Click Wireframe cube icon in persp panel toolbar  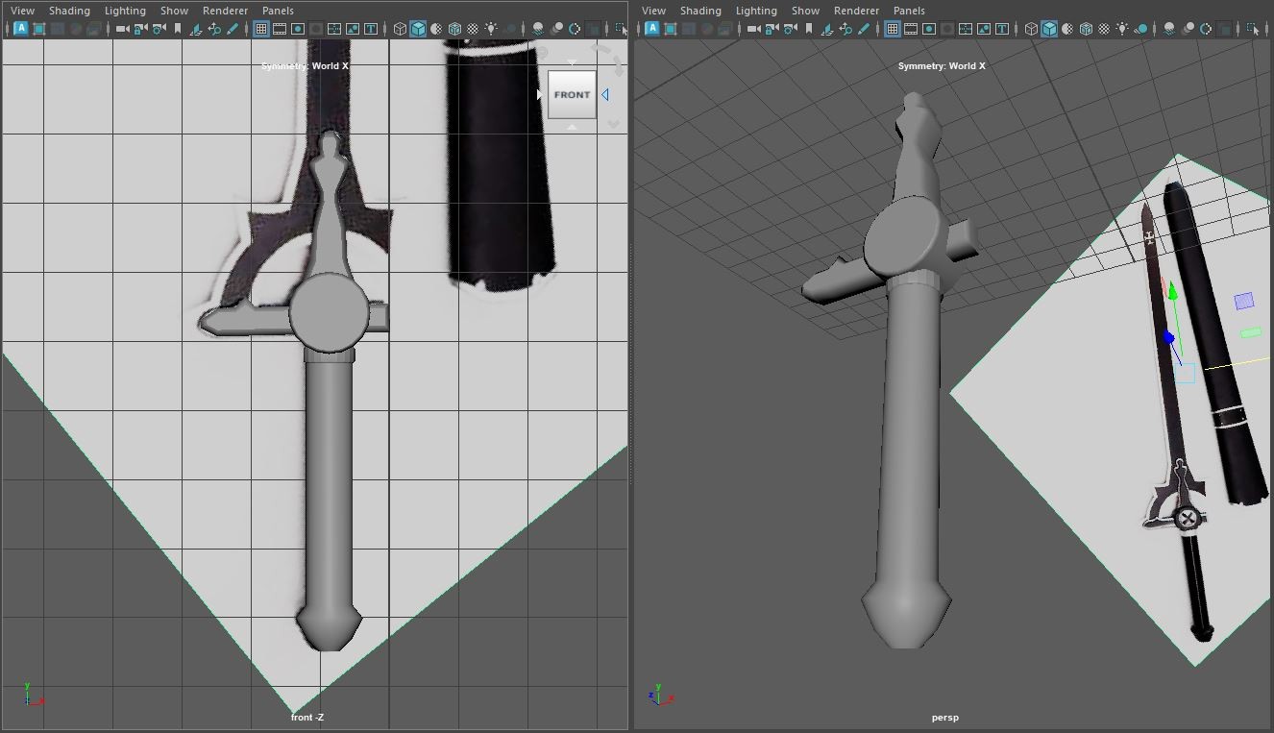point(1029,29)
